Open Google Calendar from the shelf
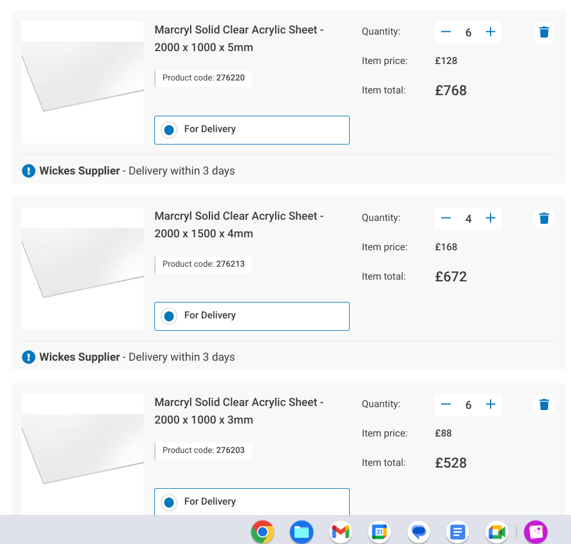 379,532
